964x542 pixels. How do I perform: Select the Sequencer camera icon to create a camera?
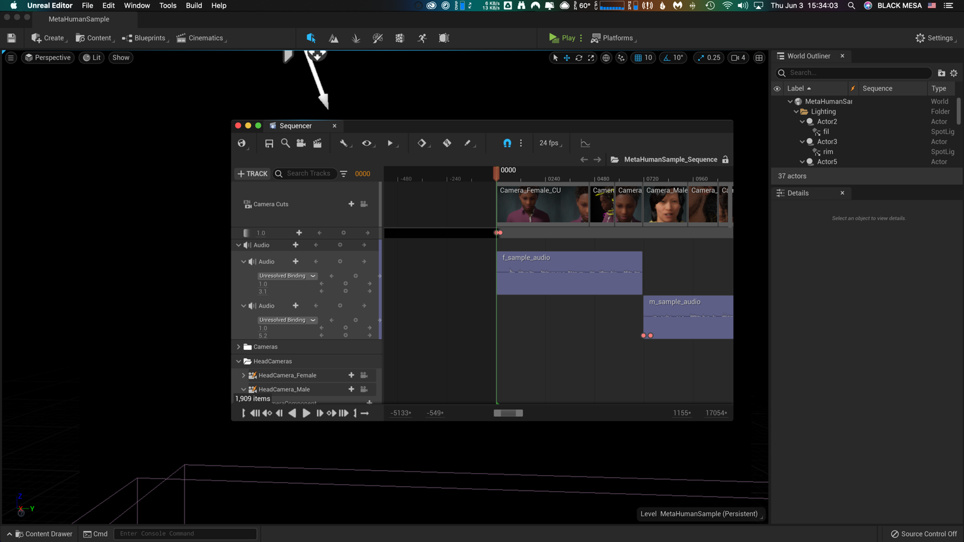tap(301, 143)
